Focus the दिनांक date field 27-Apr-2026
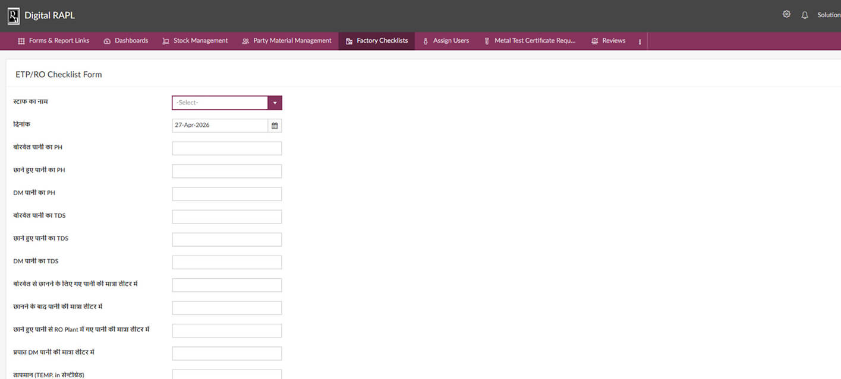 pyautogui.click(x=220, y=126)
